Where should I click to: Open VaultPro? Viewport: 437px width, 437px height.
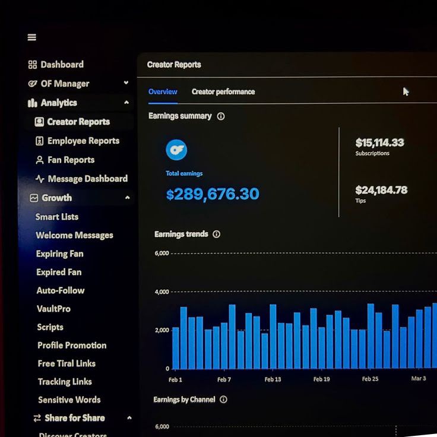tap(54, 309)
